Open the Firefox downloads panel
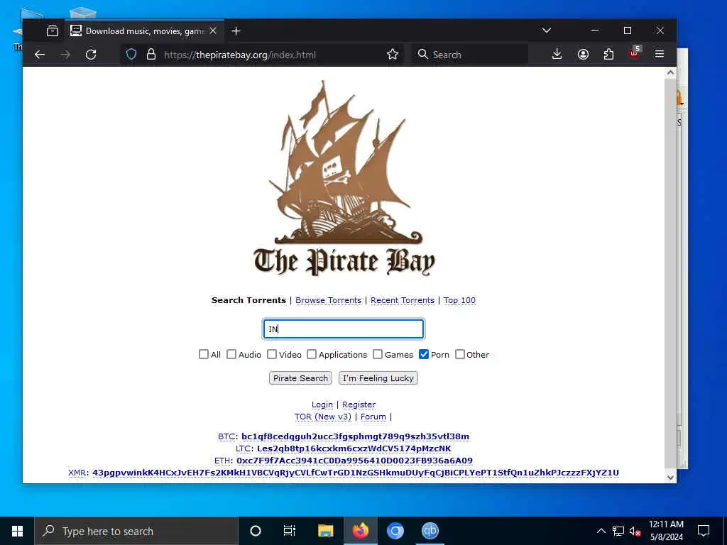 [557, 54]
